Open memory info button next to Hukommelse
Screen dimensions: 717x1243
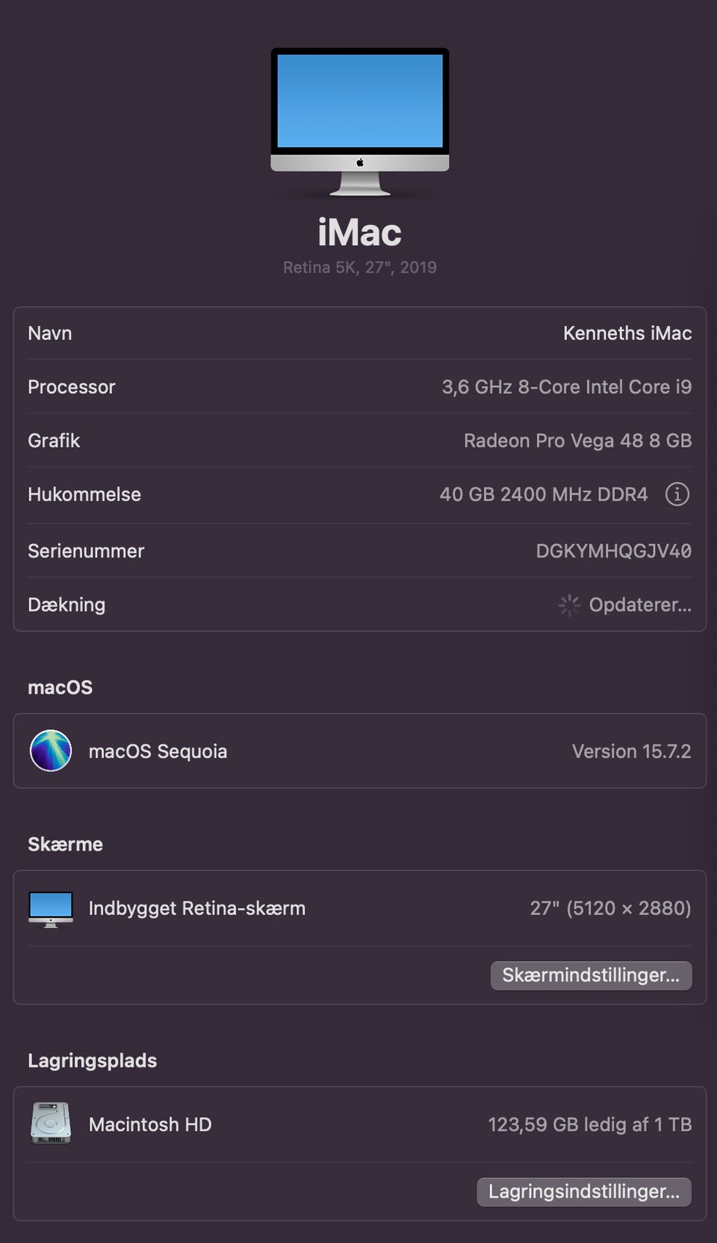[677, 494]
